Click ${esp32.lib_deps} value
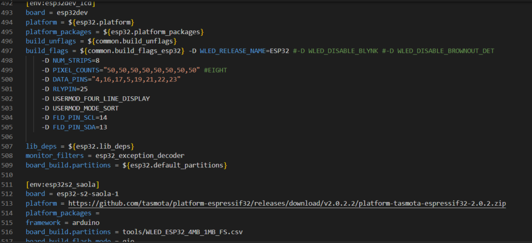The image size is (532, 243). (101, 146)
